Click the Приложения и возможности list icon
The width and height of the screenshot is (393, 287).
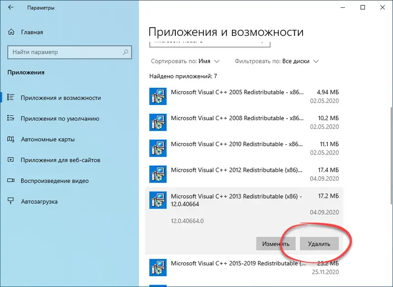click(10, 97)
